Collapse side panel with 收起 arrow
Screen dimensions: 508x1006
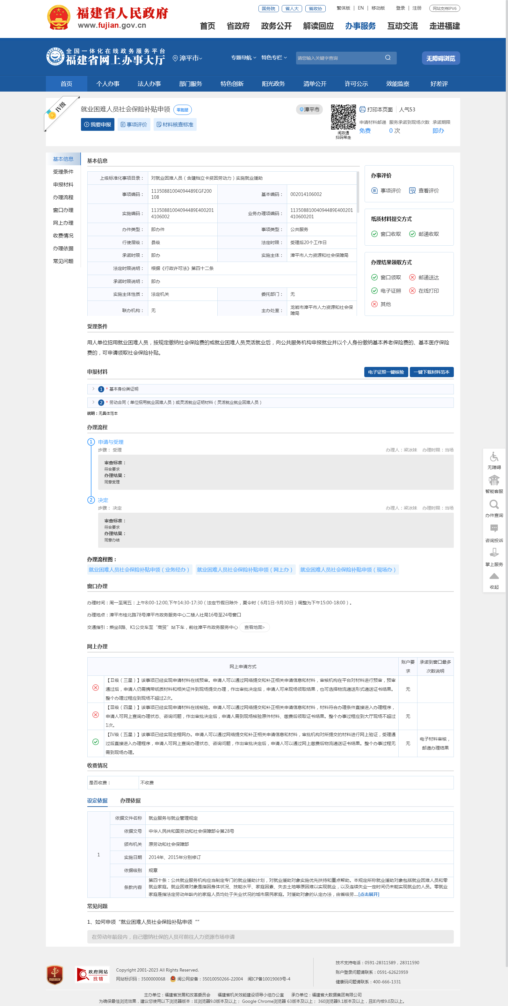[494, 576]
